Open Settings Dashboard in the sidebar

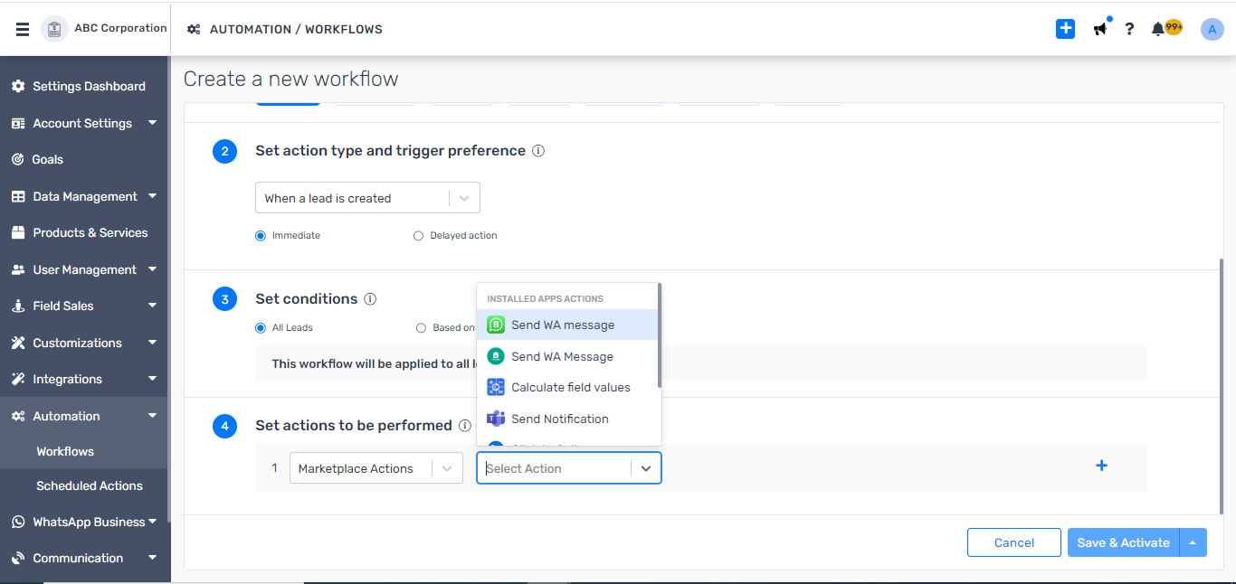click(x=89, y=87)
